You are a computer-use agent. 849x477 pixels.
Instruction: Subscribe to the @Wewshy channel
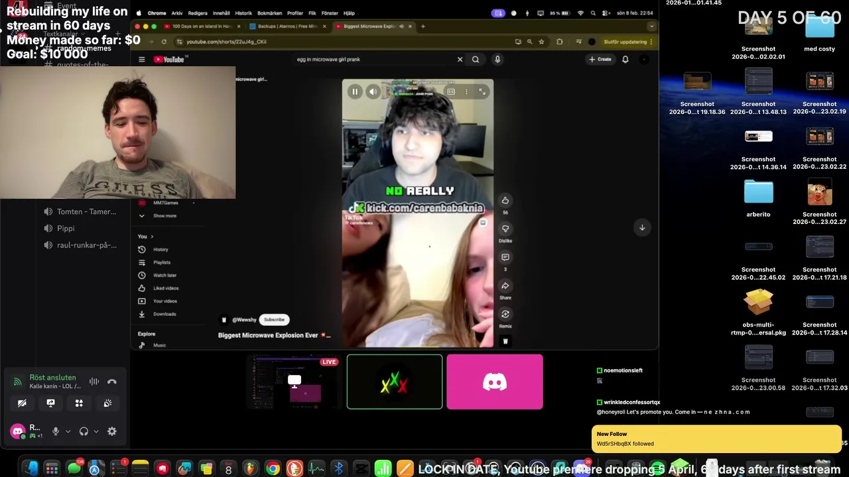(x=274, y=319)
